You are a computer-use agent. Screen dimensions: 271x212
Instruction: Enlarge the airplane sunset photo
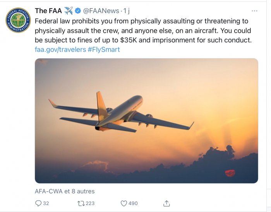tap(146, 120)
